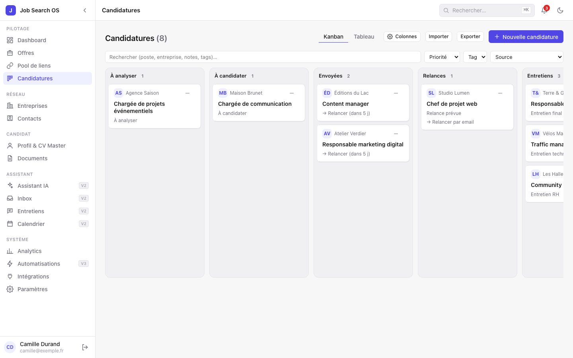Click the Inbox tray icon
The image size is (573, 358).
tap(10, 198)
